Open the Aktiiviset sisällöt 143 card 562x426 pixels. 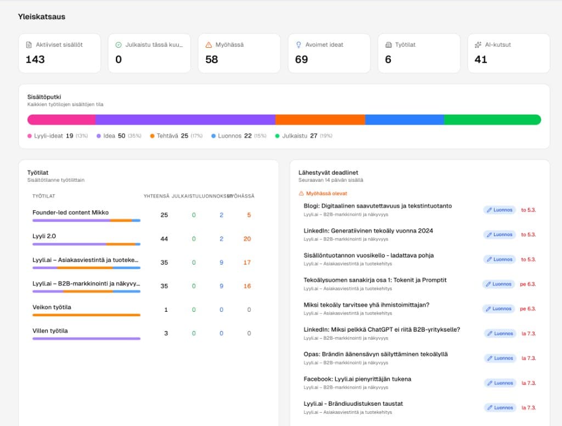pyautogui.click(x=59, y=53)
